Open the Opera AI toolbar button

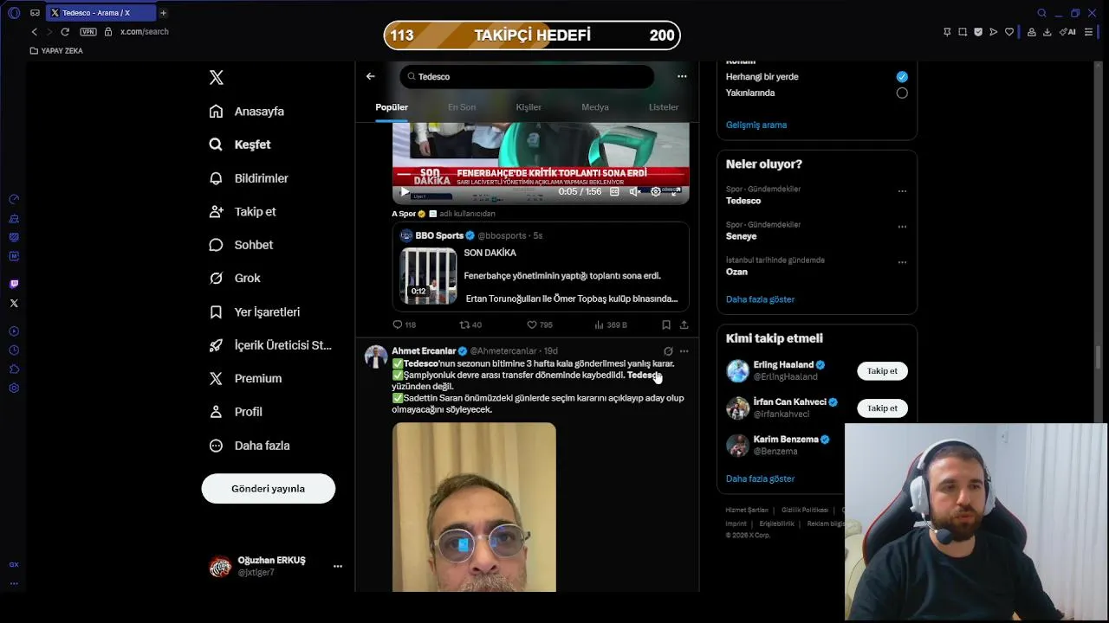coord(1067,32)
